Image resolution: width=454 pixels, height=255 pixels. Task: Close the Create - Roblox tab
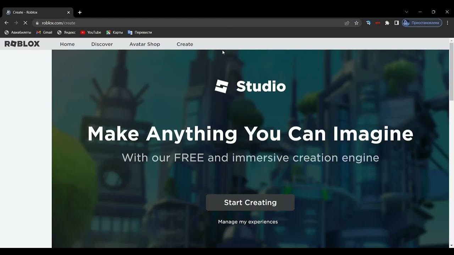point(68,12)
